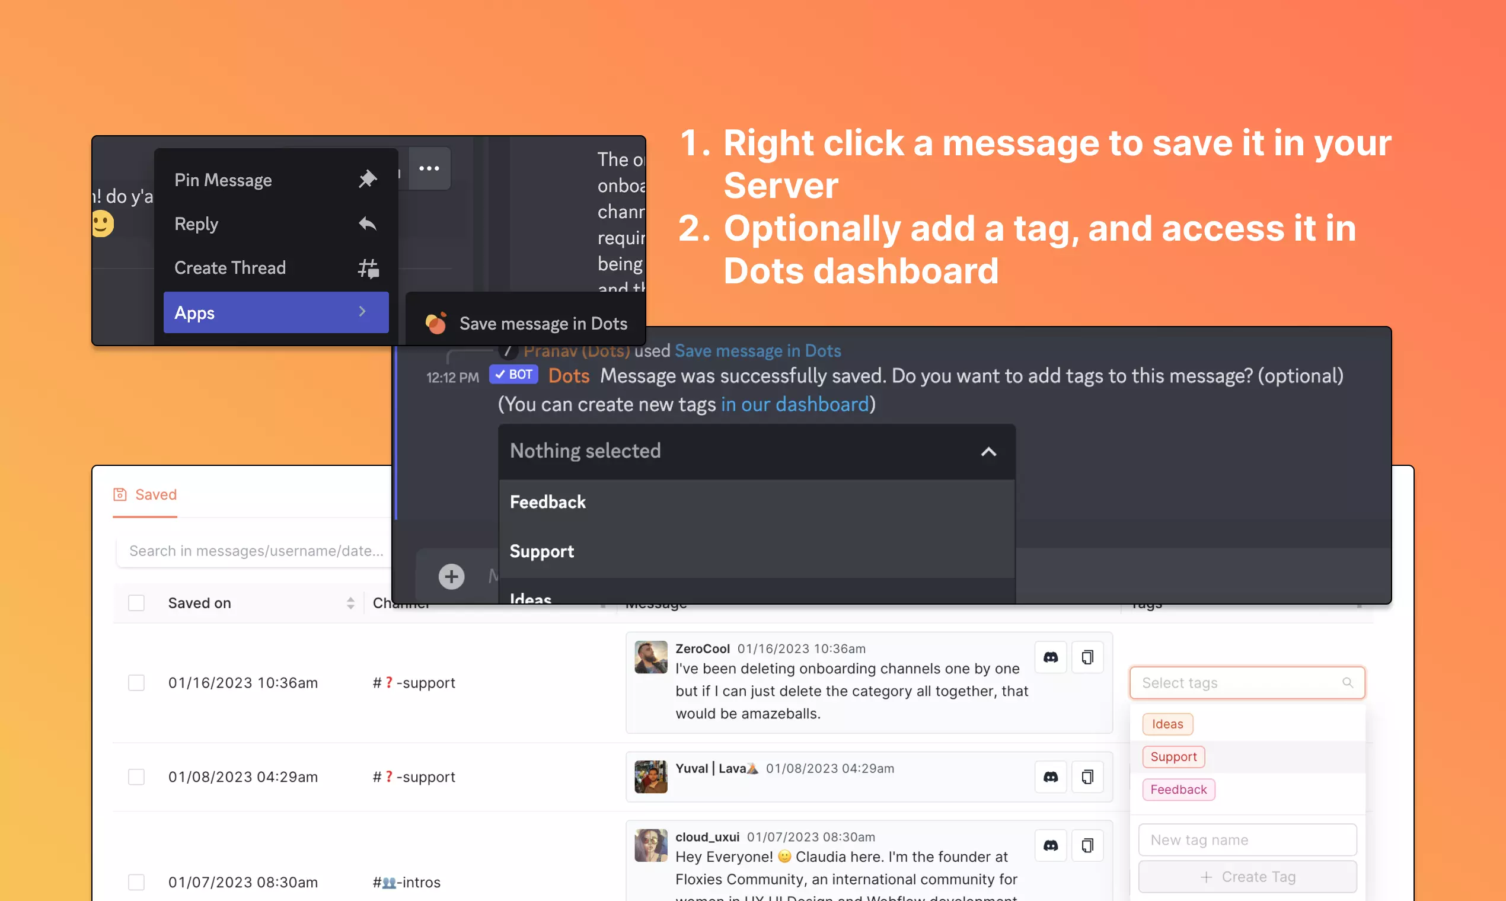Open the Select tags combo box
This screenshot has width=1506, height=901.
pyautogui.click(x=1247, y=682)
